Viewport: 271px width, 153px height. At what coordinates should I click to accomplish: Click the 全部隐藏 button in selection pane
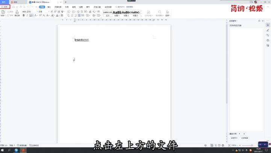point(244,138)
